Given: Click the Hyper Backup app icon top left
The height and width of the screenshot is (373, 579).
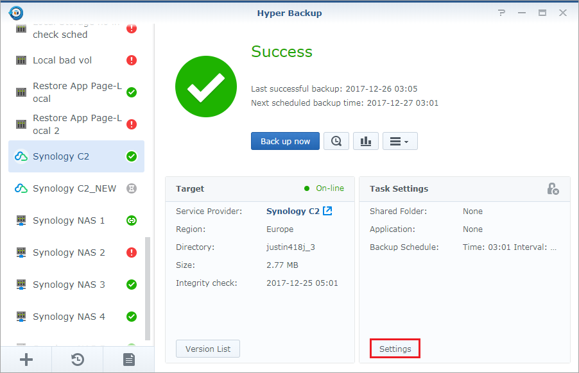Looking at the screenshot, I should [x=14, y=12].
